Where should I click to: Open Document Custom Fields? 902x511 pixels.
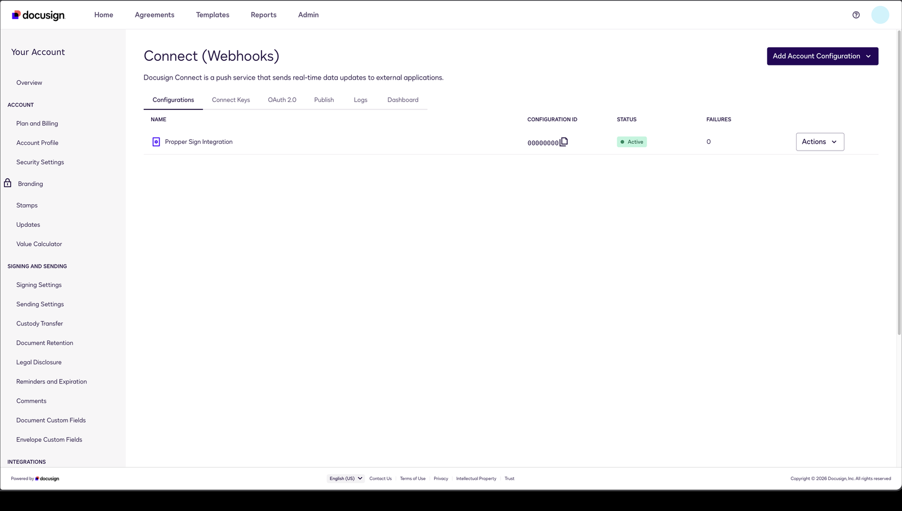pos(51,420)
